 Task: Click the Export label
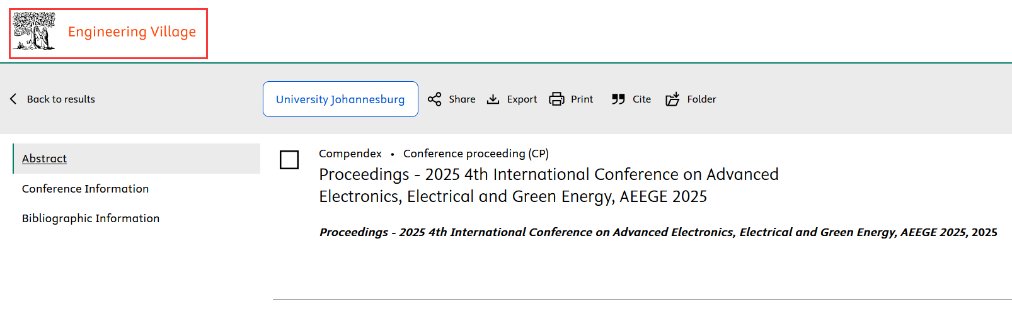[x=522, y=99]
